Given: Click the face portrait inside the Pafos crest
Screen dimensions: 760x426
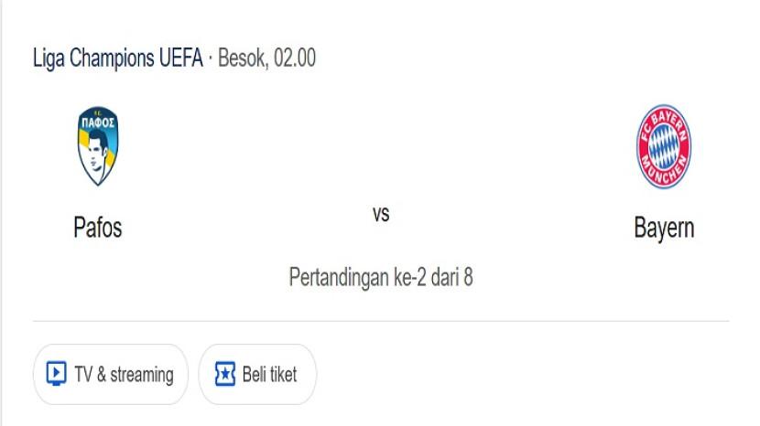Looking at the screenshot, I should [x=97, y=155].
